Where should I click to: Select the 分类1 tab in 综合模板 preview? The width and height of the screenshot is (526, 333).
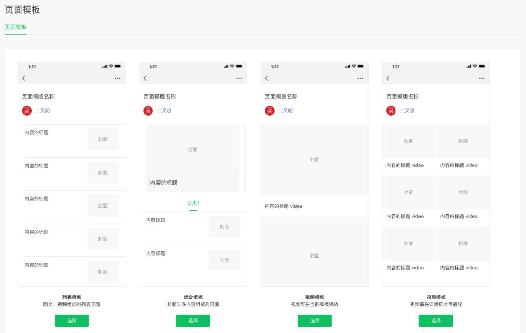coord(193,203)
